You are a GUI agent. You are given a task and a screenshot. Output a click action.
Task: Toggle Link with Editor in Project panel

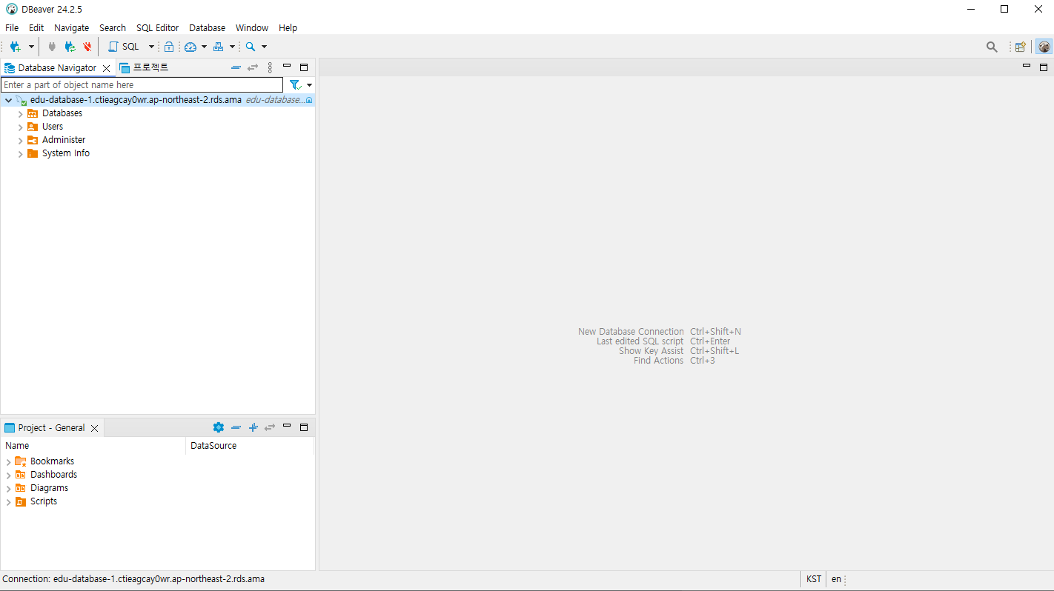[270, 427]
